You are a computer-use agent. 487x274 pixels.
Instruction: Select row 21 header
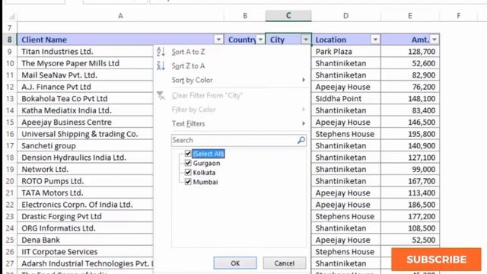10,193
